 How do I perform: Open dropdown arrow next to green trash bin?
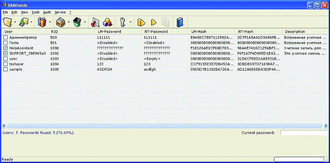point(85,23)
